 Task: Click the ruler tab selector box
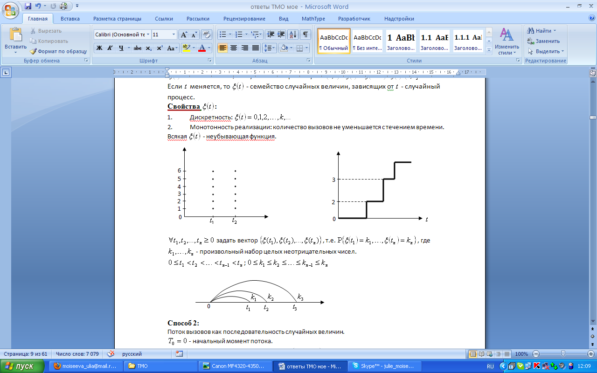click(6, 72)
